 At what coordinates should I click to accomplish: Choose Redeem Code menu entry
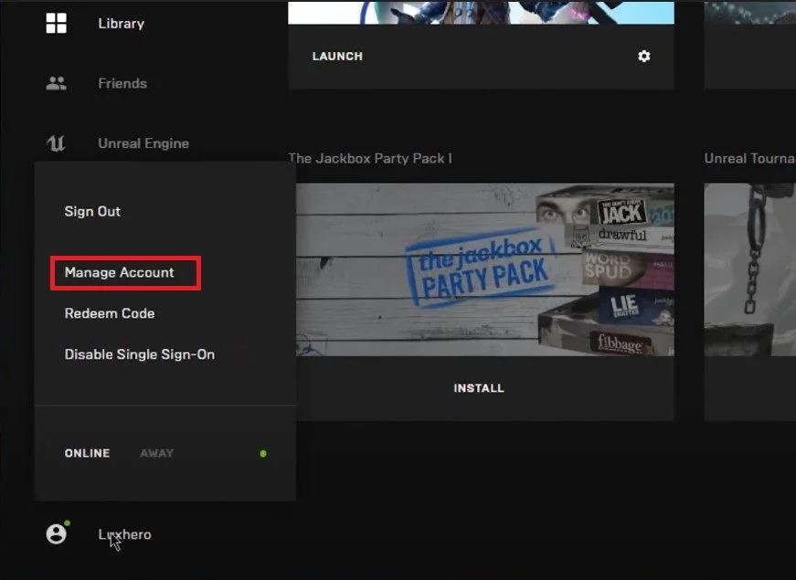coord(110,313)
